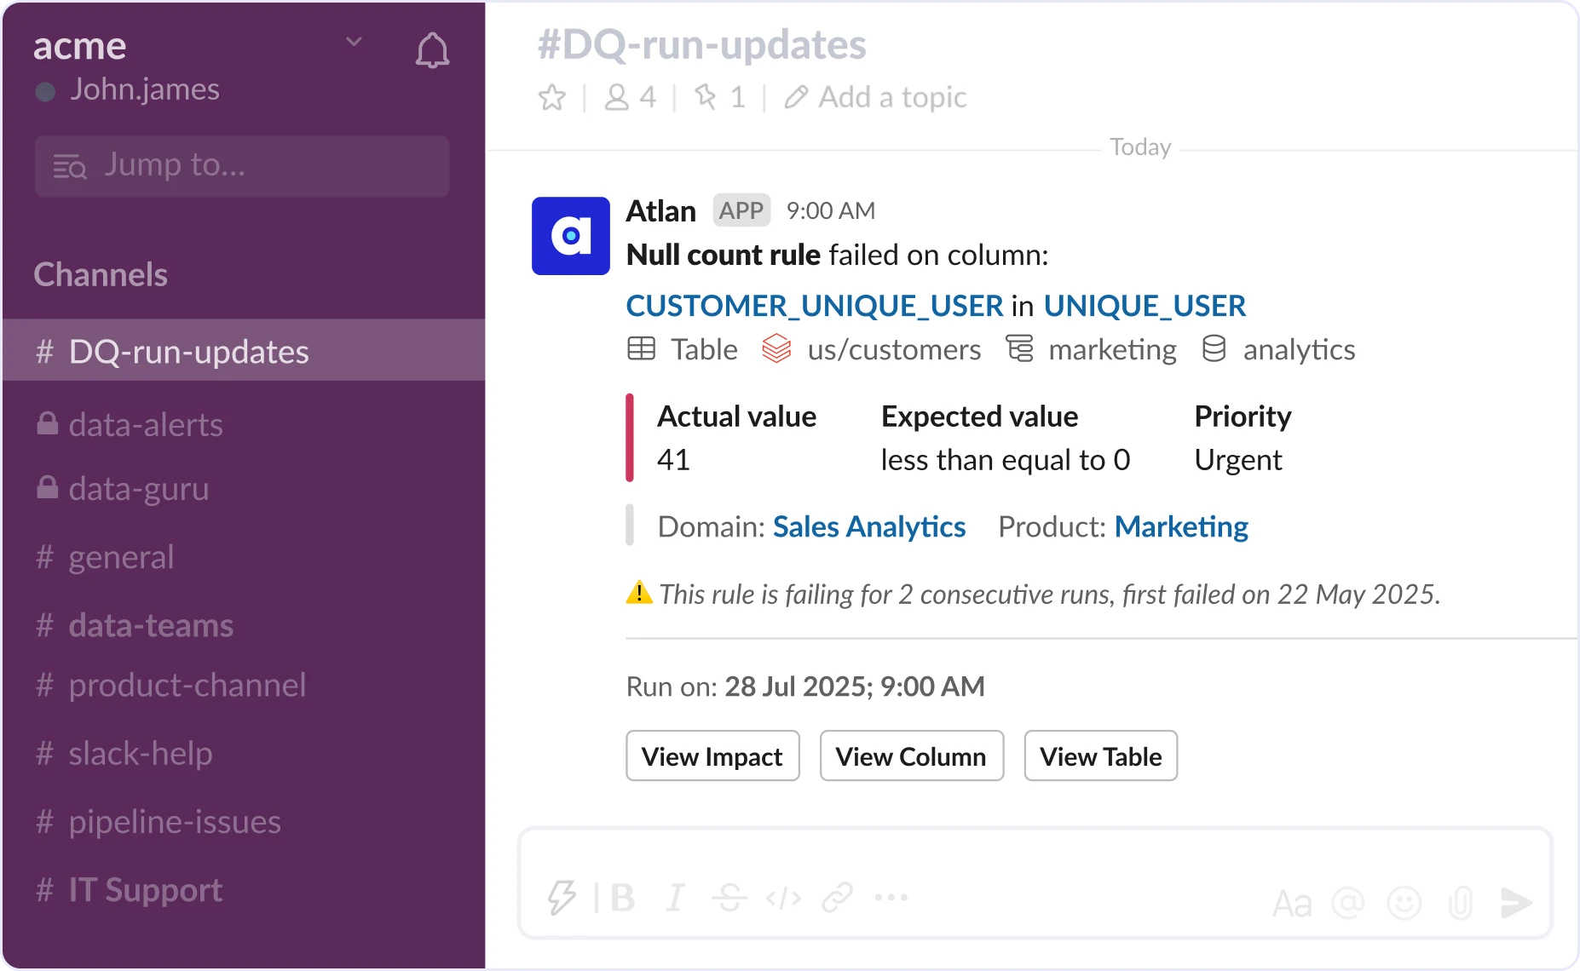Image resolution: width=1580 pixels, height=971 pixels.
Task: Click the @ mention icon
Action: (1348, 903)
